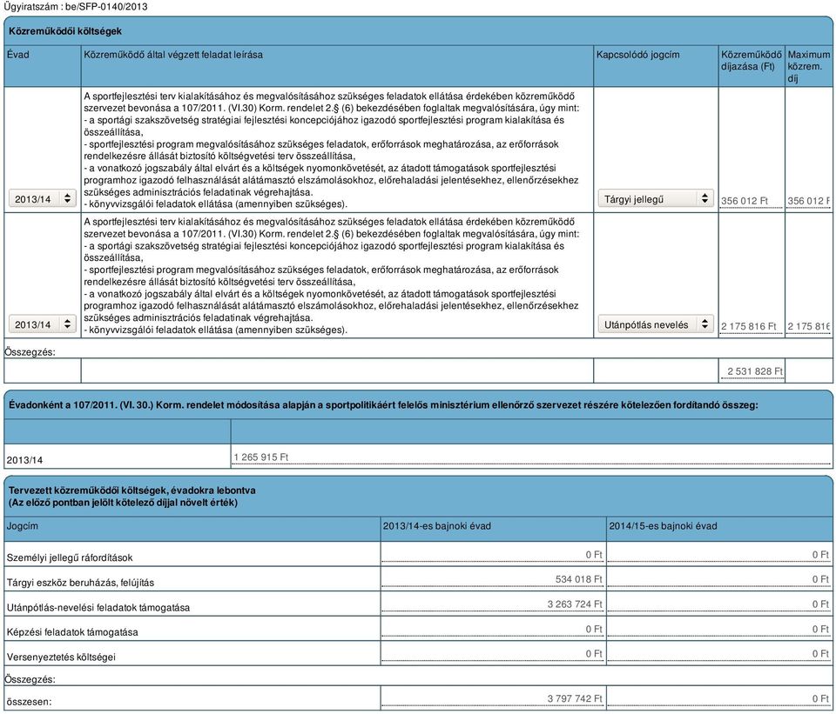836x714 pixels.
Task: Click the task description in the Utánpótlás nevelés row
Action: click(331, 276)
